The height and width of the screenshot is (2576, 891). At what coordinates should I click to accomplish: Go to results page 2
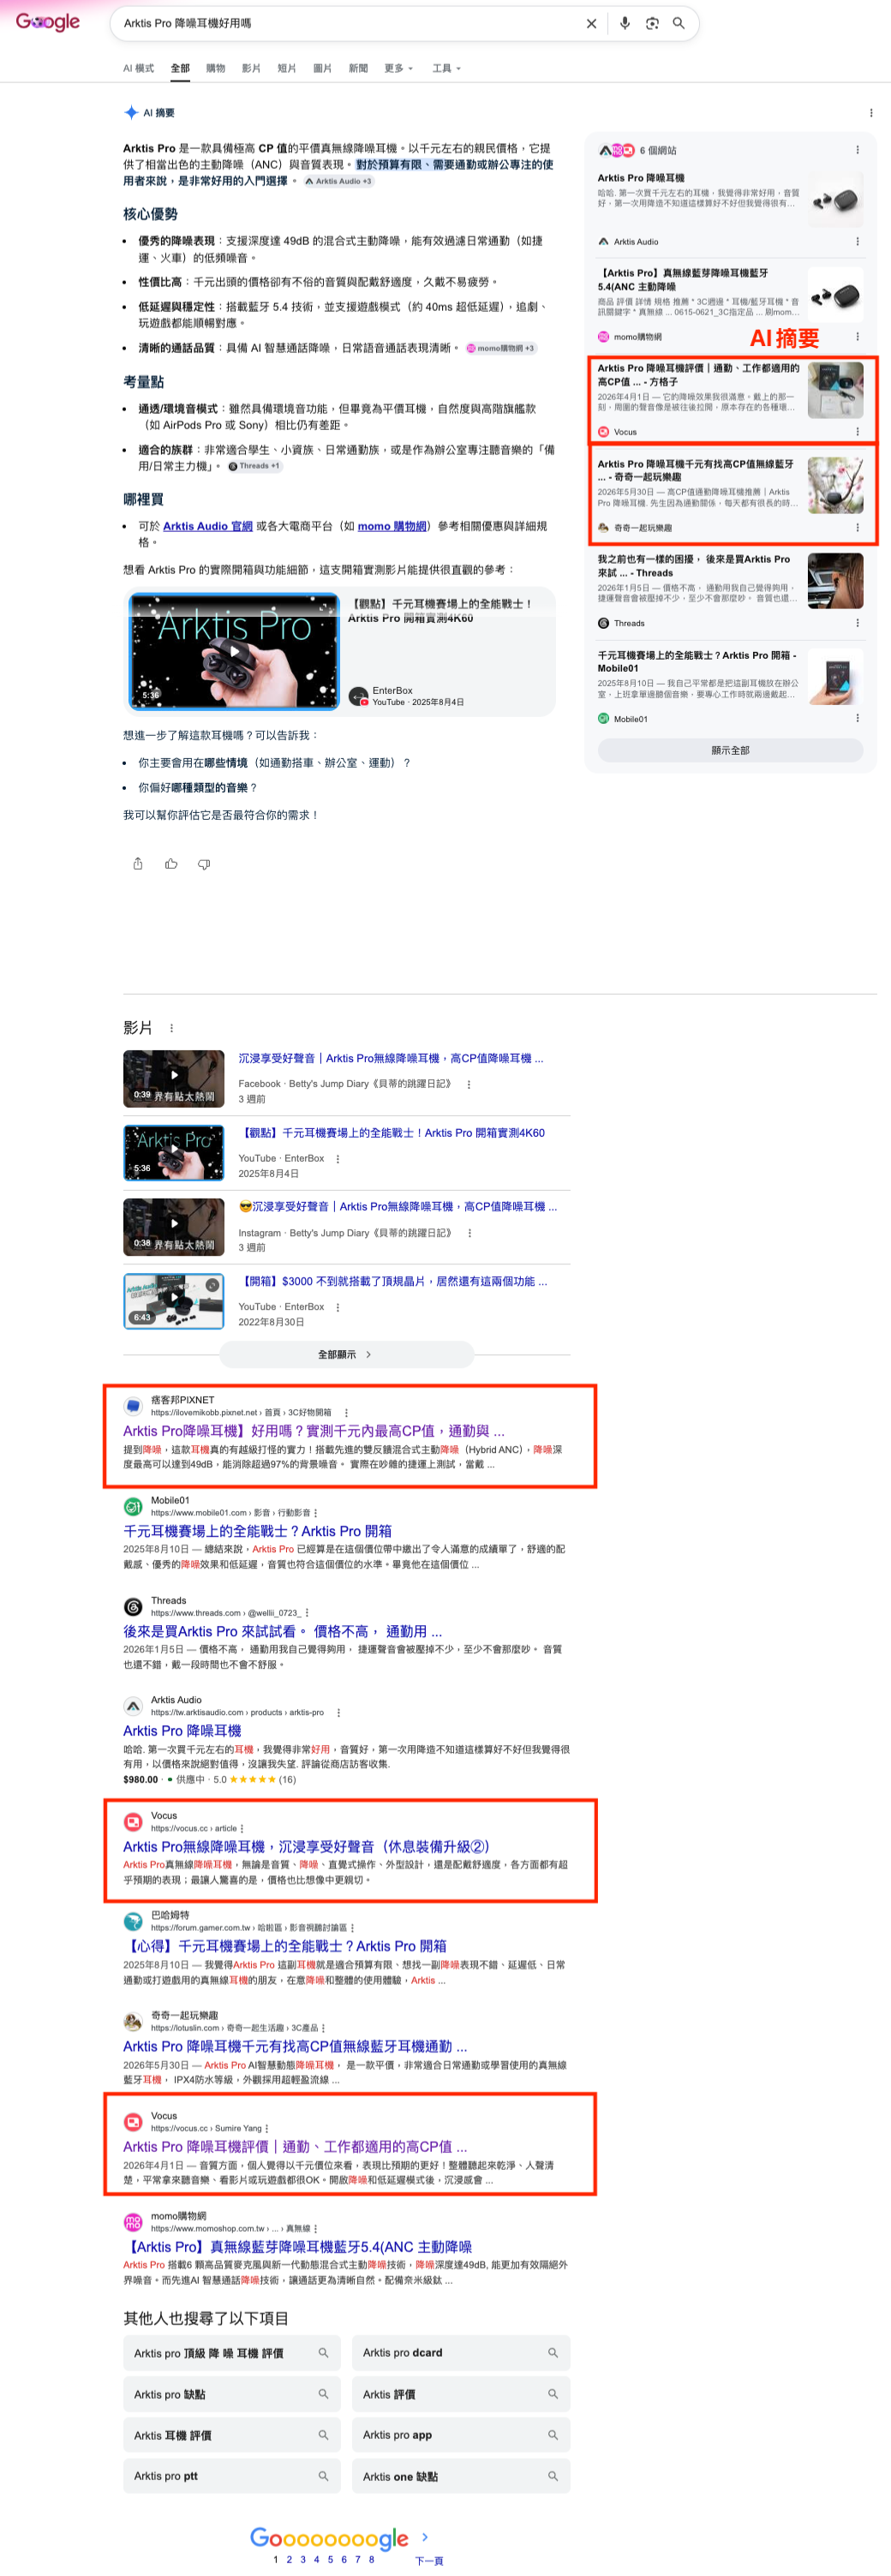click(x=290, y=2560)
